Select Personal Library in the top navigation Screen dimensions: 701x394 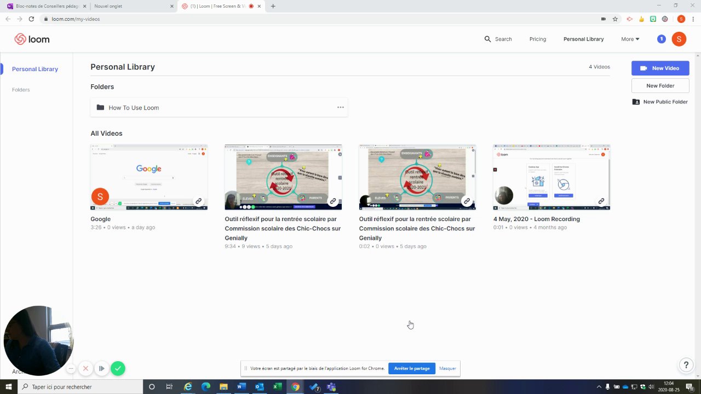pyautogui.click(x=583, y=39)
